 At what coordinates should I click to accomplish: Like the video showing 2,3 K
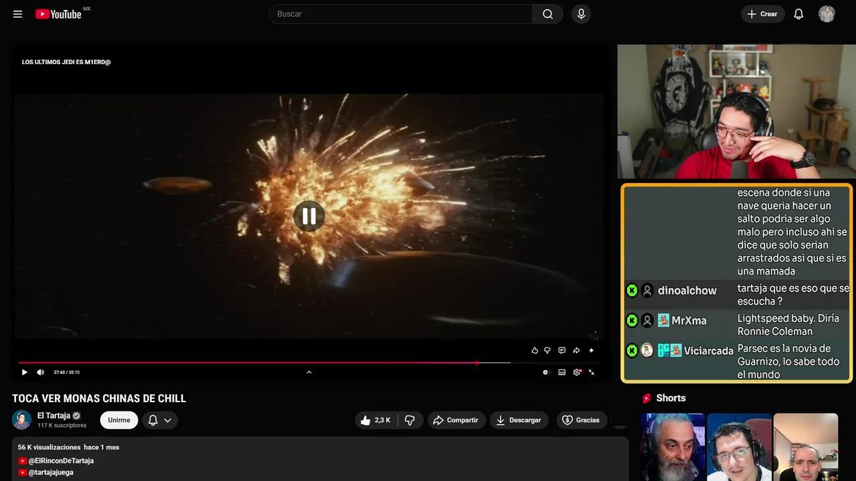coord(376,420)
